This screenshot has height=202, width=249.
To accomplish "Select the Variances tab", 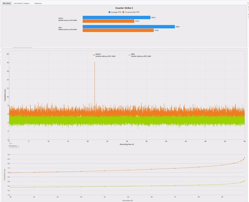I will 38,3.
